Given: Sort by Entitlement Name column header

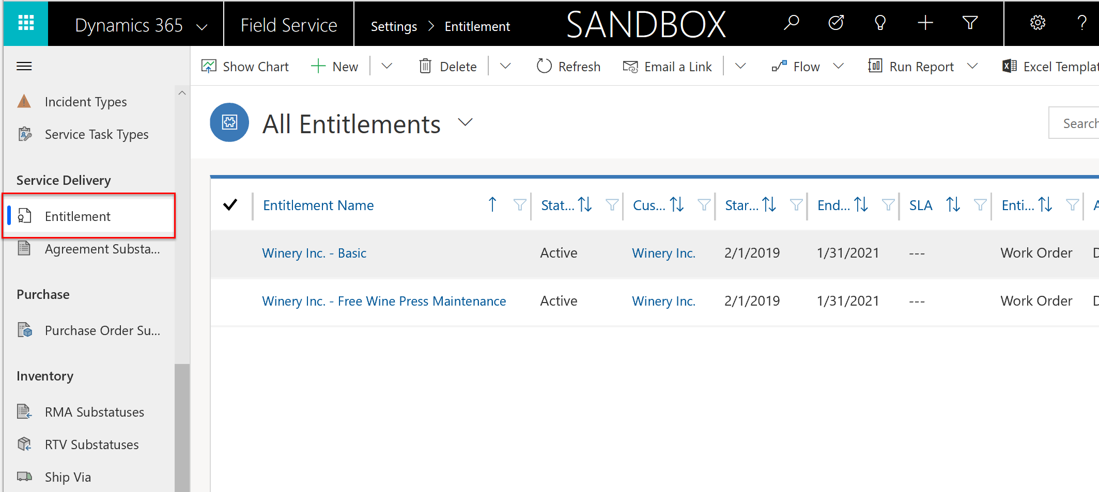Looking at the screenshot, I should pos(318,205).
